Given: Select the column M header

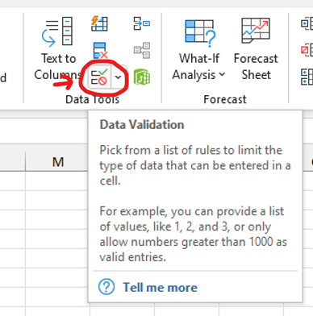Looking at the screenshot, I should coord(57,162).
